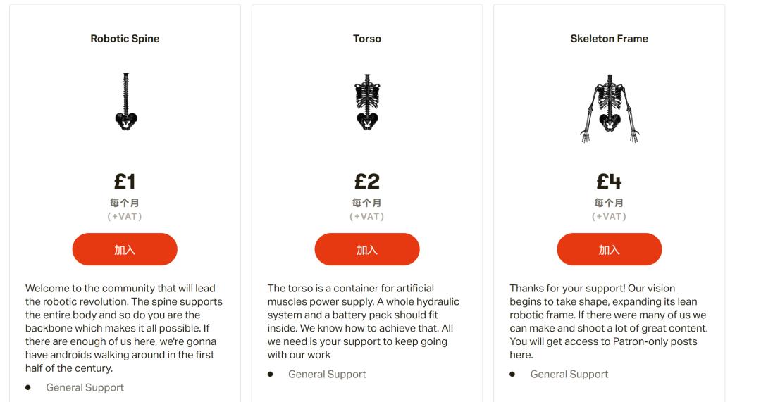Viewport: 761px width, 402px height.
Task: Click the Robotic Spine skeleton image
Action: click(x=125, y=102)
